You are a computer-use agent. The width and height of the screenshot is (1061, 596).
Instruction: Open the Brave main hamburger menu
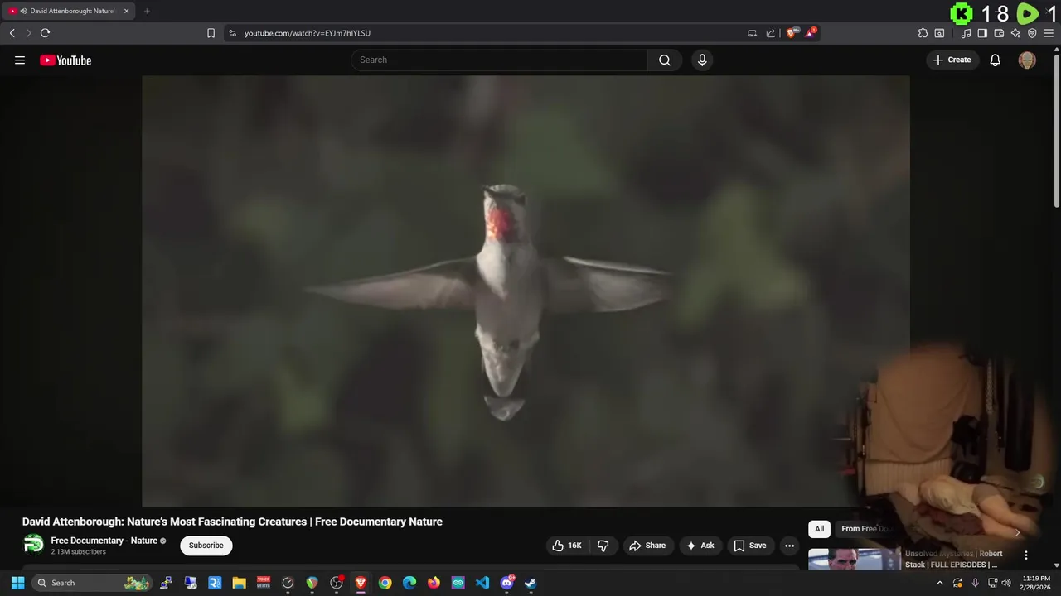coord(1049,33)
